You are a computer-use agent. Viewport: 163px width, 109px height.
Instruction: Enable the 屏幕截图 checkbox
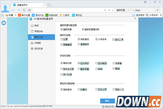(x=61, y=45)
